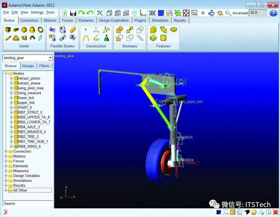Select the Hollow feature cylinder icon
Viewport: 280px width, 217px height.
(163, 38)
